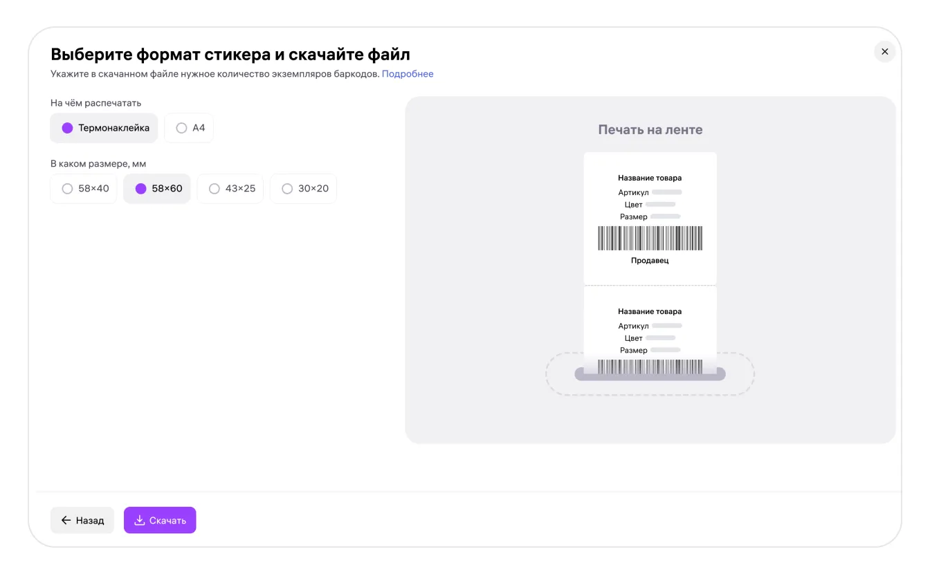Choose A4 as the print medium

[189, 128]
